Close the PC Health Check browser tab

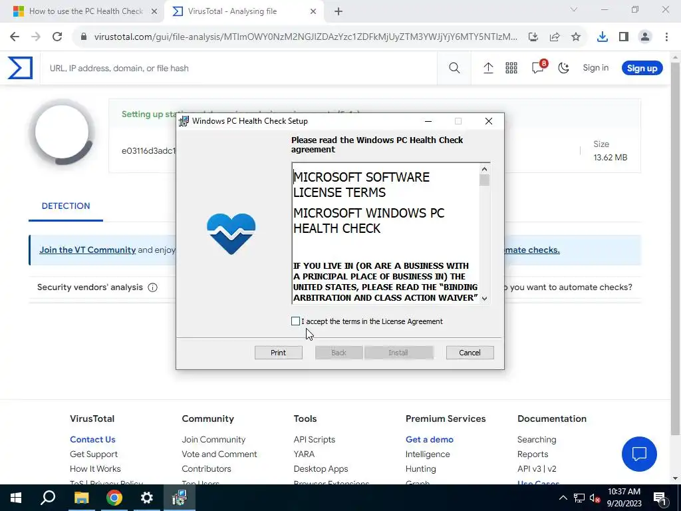[154, 11]
